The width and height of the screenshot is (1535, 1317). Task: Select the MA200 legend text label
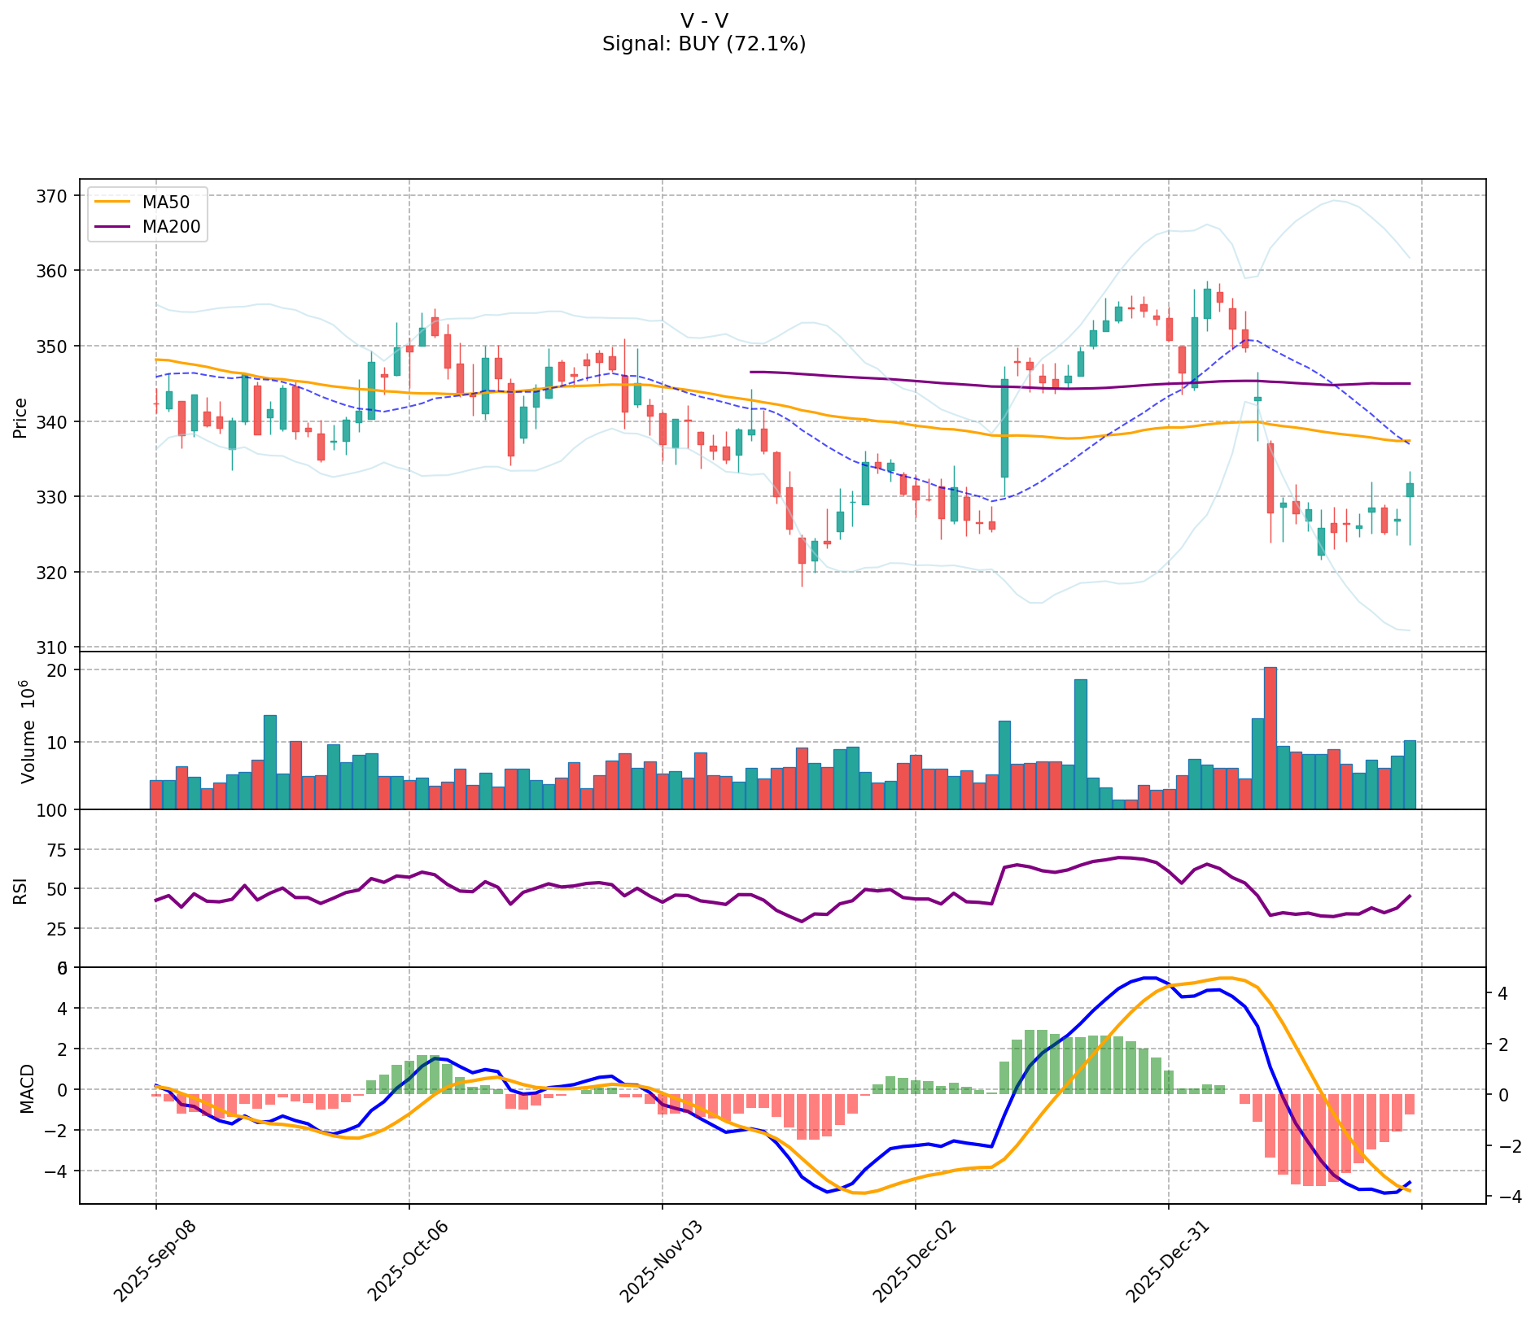pos(171,227)
